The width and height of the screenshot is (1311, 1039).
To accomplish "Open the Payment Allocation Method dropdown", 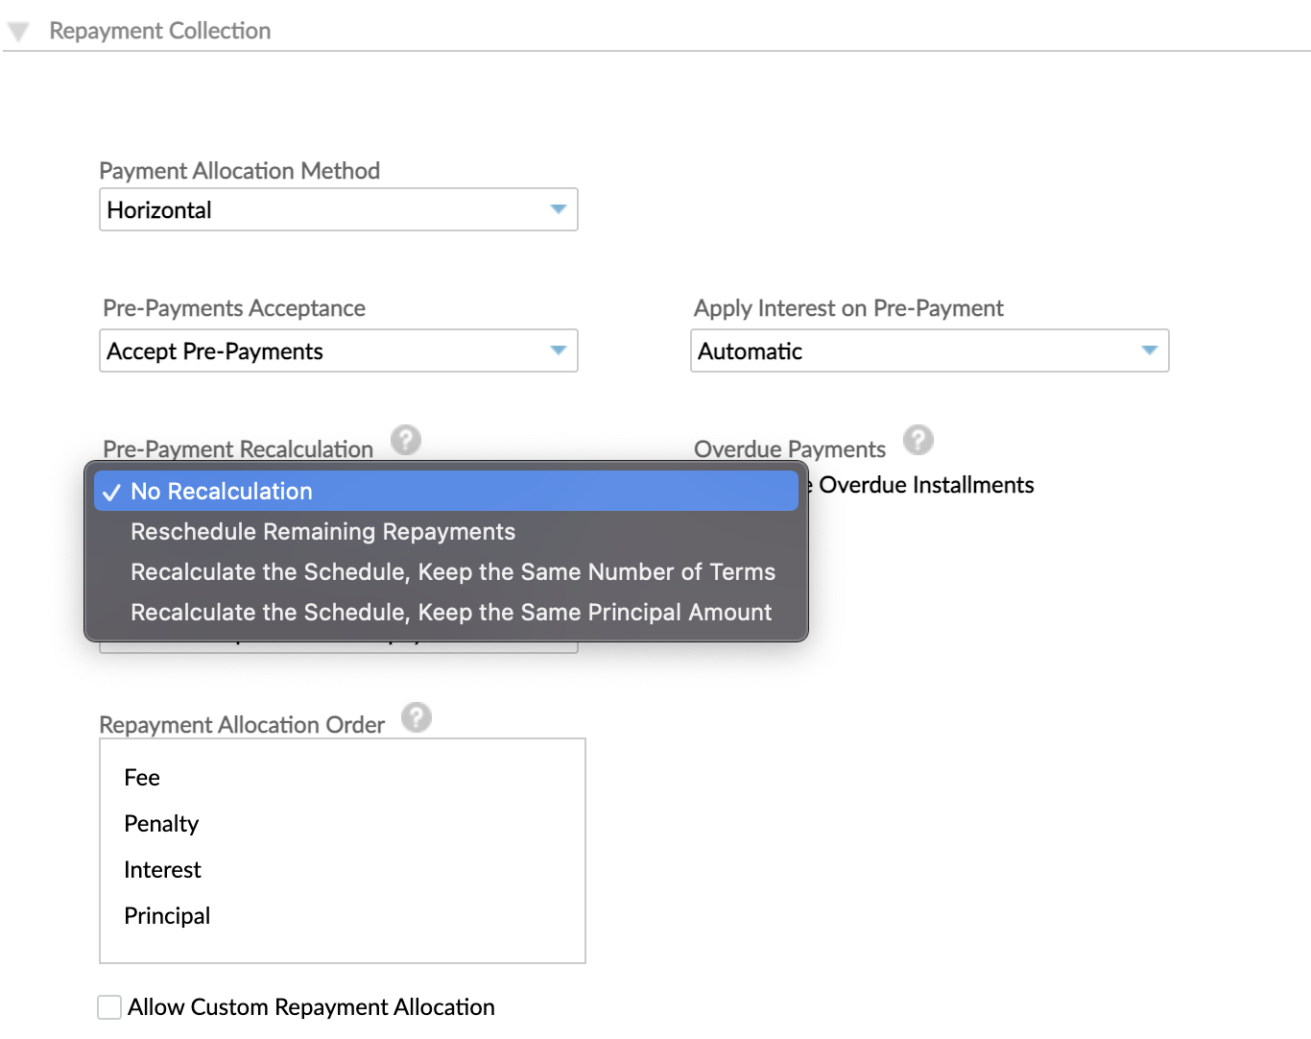I will tap(338, 209).
